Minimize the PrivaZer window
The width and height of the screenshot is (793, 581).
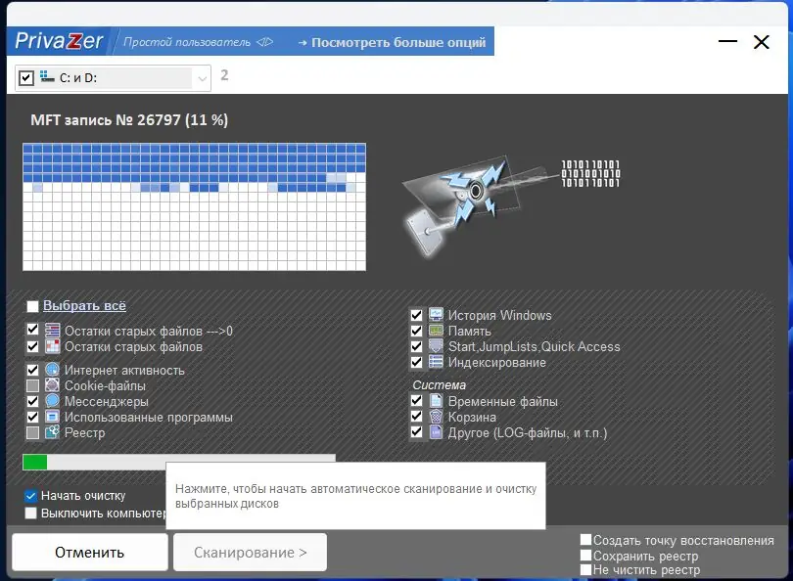pyautogui.click(x=727, y=41)
